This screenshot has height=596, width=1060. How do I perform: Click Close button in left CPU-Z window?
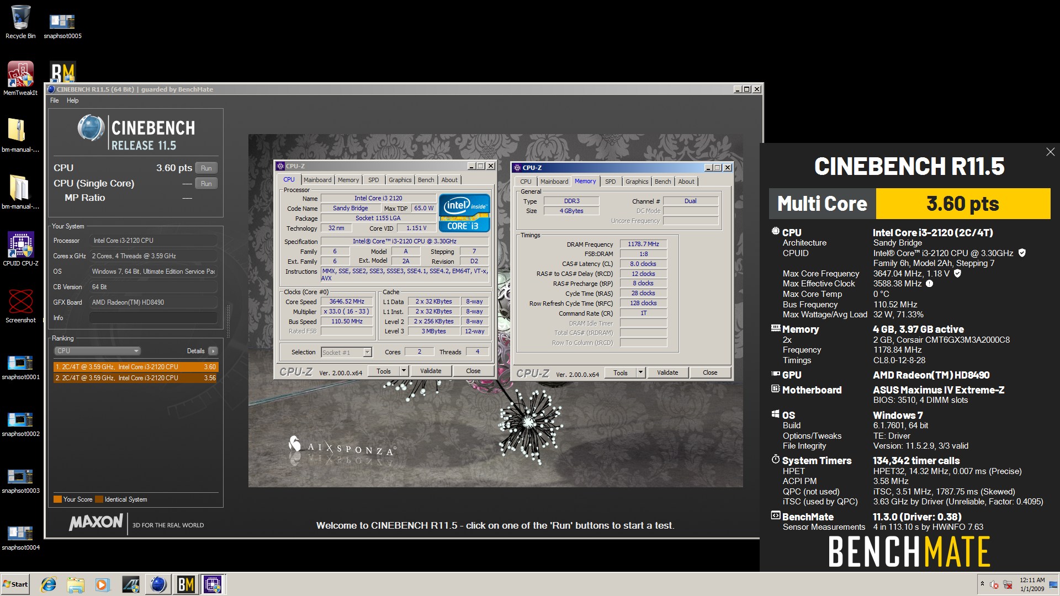point(473,371)
